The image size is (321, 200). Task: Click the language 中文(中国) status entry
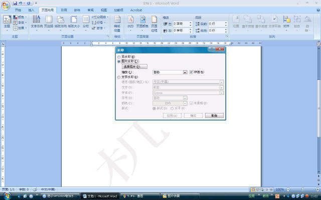coord(48,189)
